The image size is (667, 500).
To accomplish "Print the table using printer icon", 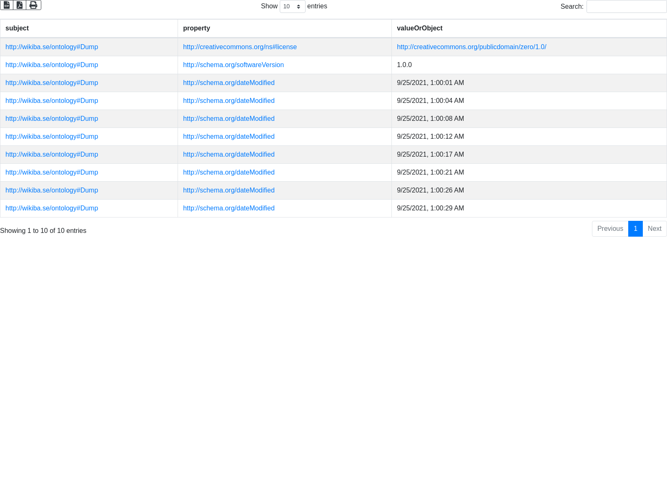I will pos(33,5).
